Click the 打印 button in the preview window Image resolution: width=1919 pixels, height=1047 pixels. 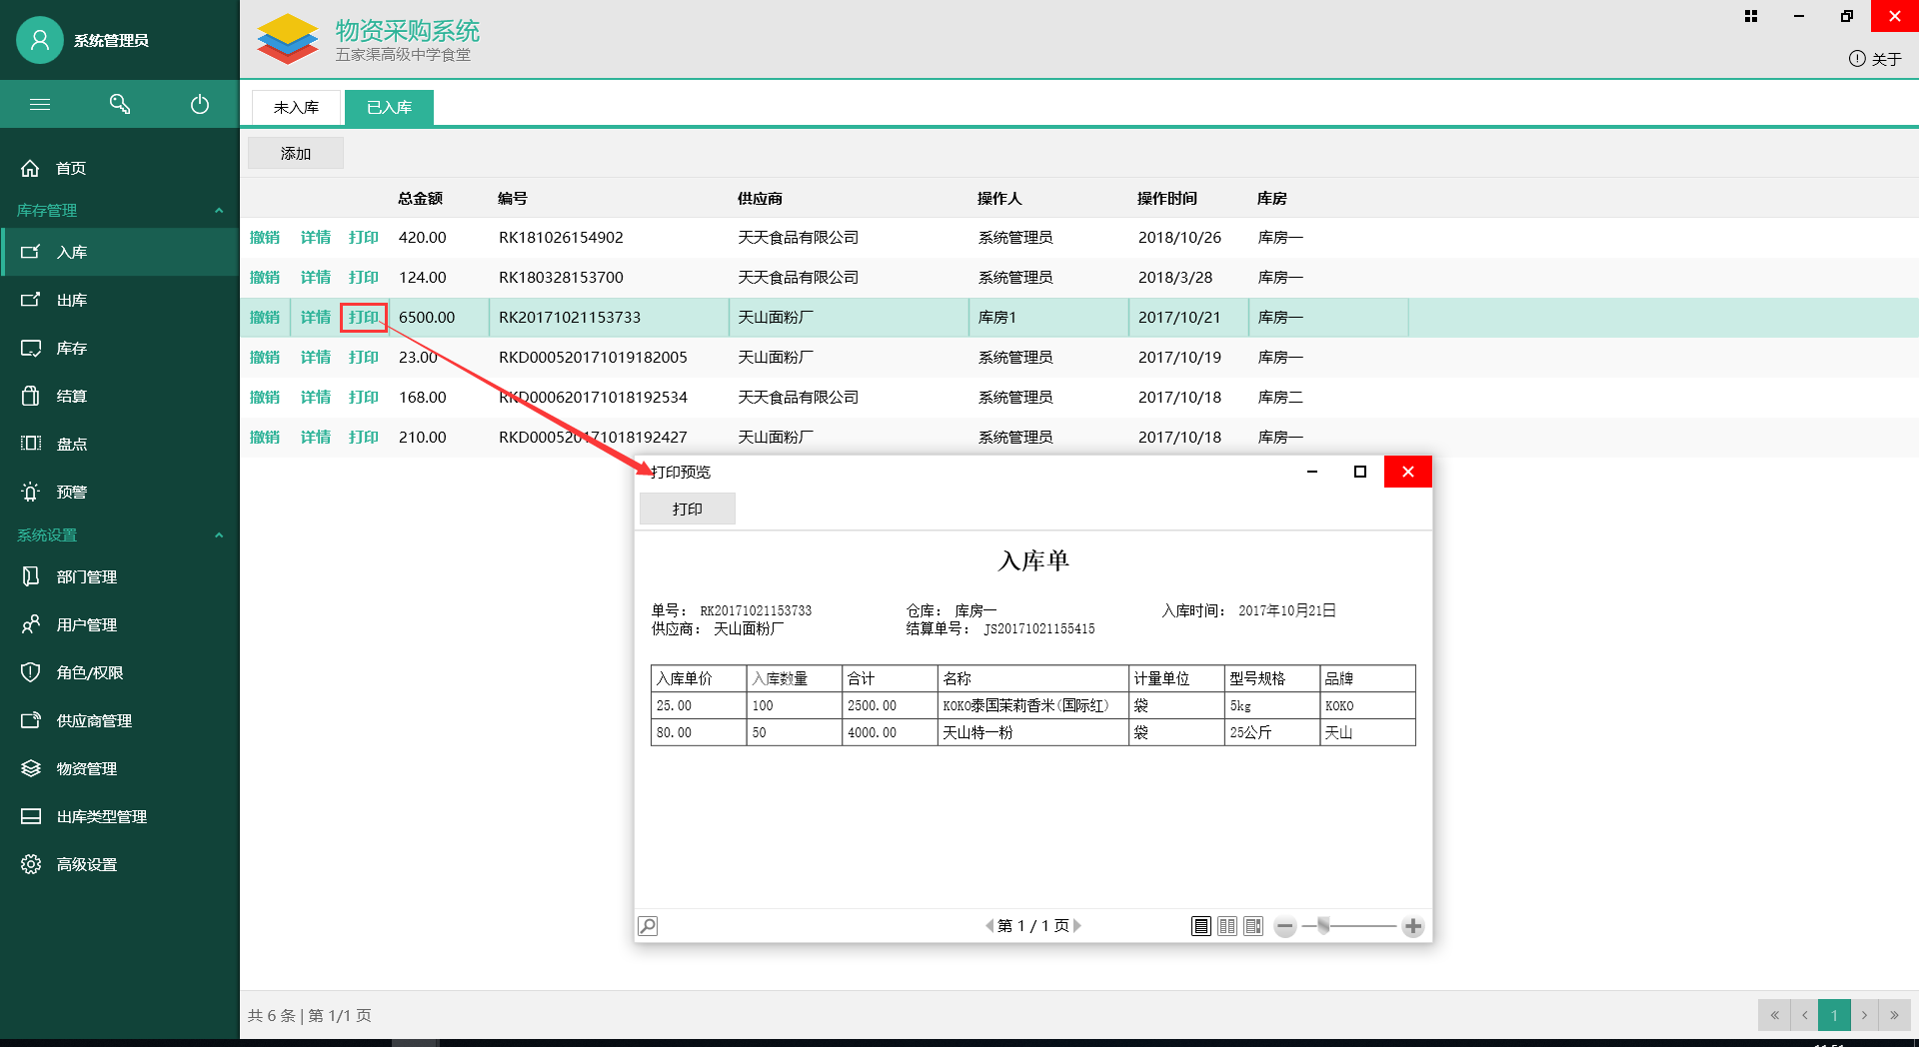(688, 509)
